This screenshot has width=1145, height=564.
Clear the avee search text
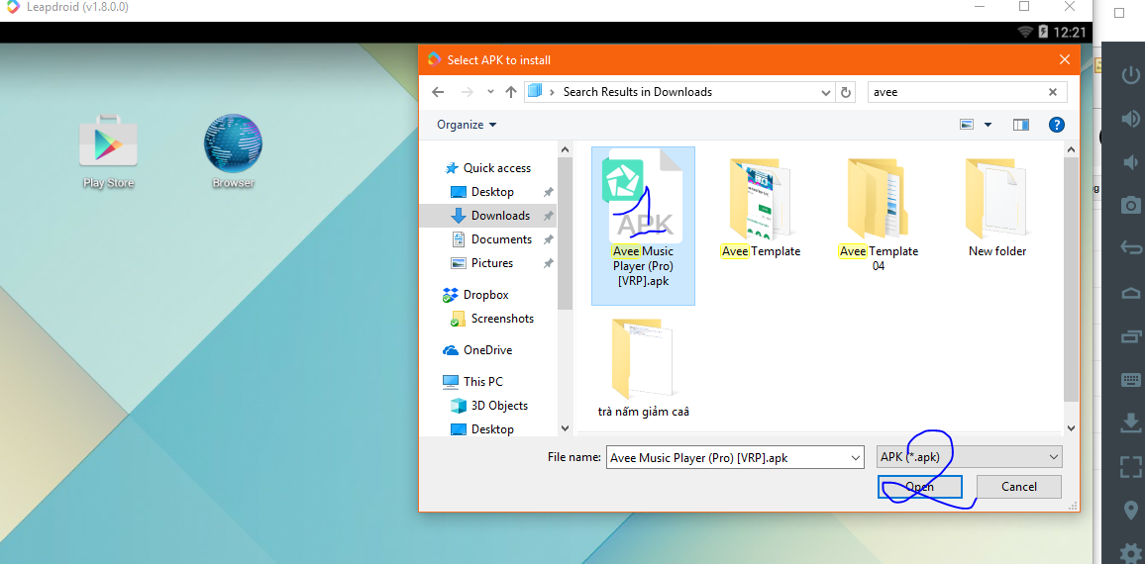(x=1052, y=92)
